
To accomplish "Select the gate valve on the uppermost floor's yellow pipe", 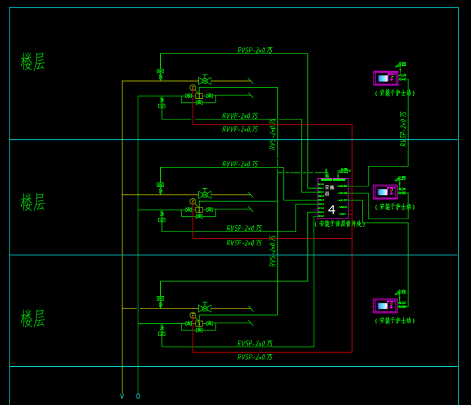I will point(204,80).
